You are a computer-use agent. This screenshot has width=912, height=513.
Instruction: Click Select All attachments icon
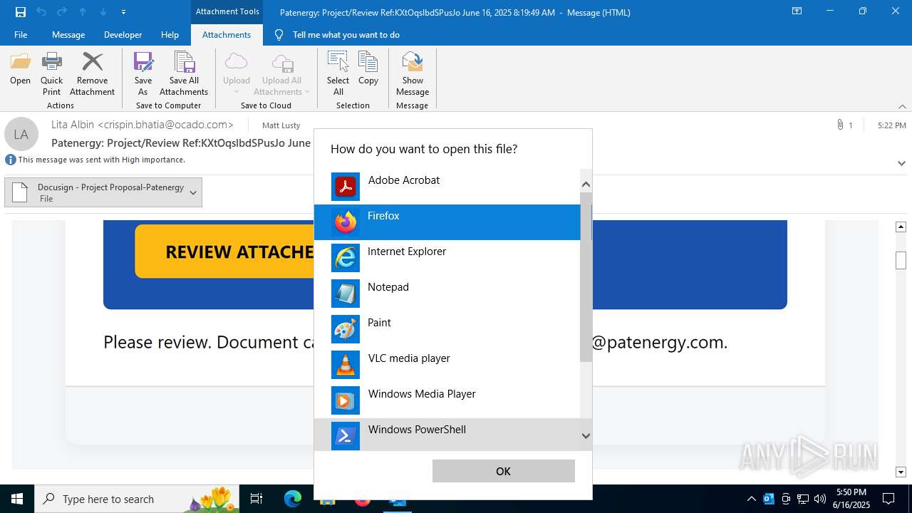point(338,73)
